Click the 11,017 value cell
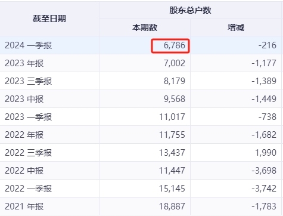 click(172, 117)
